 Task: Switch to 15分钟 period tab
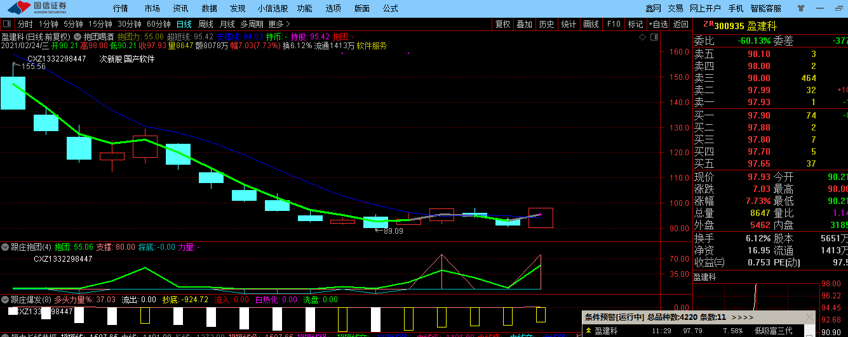tap(100, 24)
